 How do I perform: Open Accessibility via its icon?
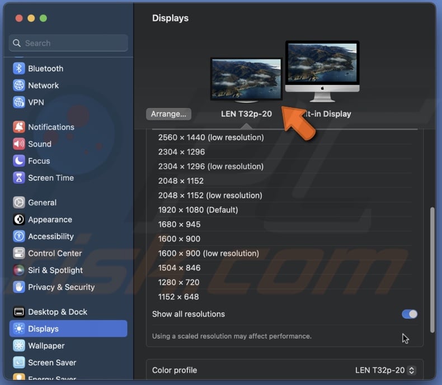click(x=19, y=236)
